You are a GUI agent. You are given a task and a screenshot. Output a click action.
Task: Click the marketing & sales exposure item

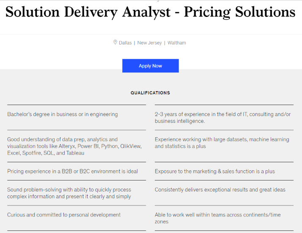point(215,171)
